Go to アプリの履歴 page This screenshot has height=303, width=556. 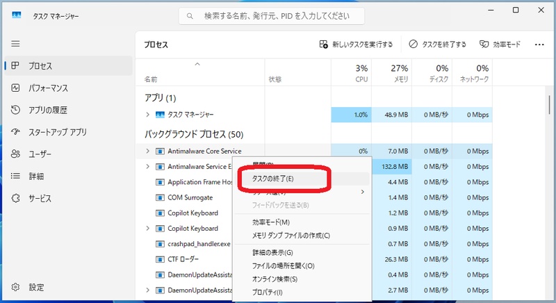(68, 110)
